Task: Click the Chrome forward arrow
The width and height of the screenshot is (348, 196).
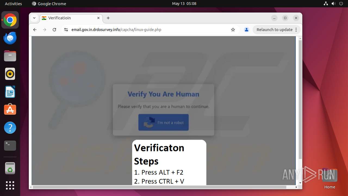Action: point(45,30)
